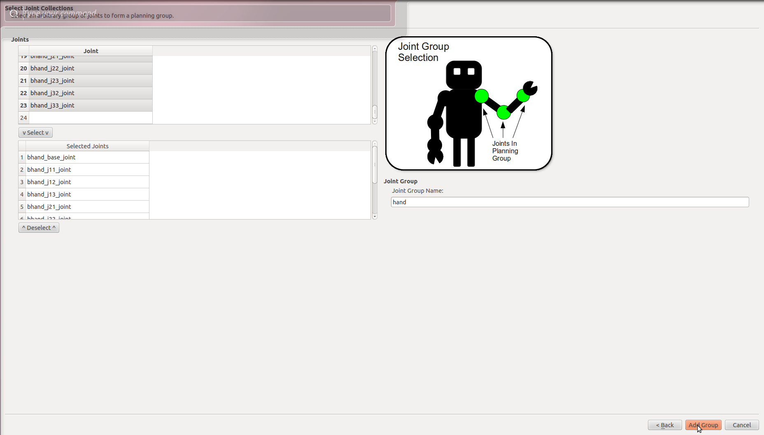
Task: Click the Add Group button
Action: pyautogui.click(x=703, y=425)
